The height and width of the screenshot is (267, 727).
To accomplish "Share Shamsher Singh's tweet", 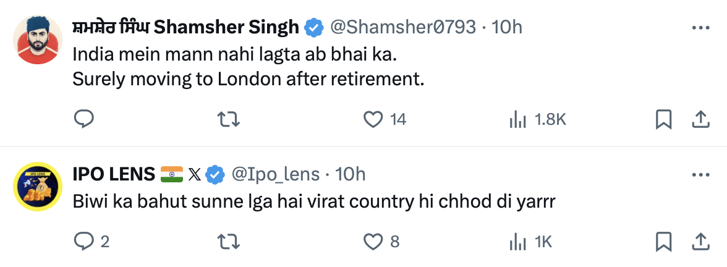I will coord(700,119).
